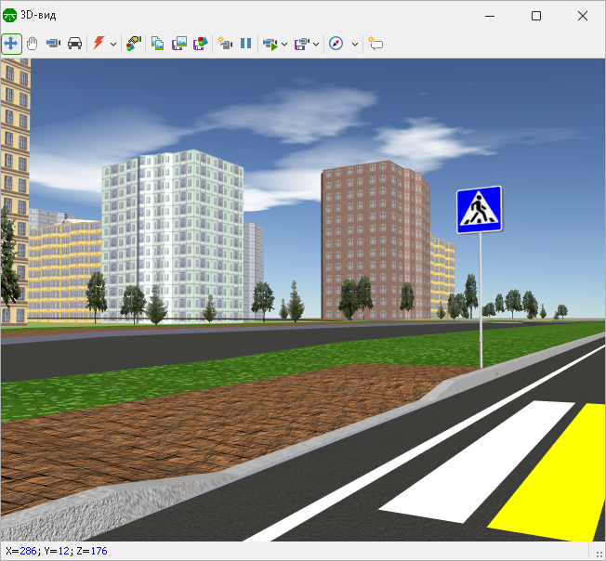
Task: Save the 3D view as image
Action: [x=179, y=44]
